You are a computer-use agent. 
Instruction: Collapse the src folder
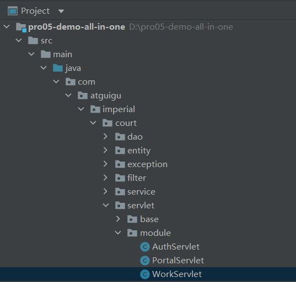[x=19, y=40]
